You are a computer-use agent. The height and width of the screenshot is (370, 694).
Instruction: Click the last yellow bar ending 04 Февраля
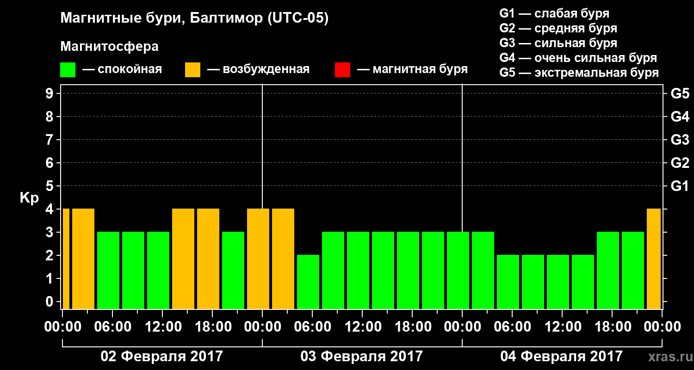click(654, 259)
